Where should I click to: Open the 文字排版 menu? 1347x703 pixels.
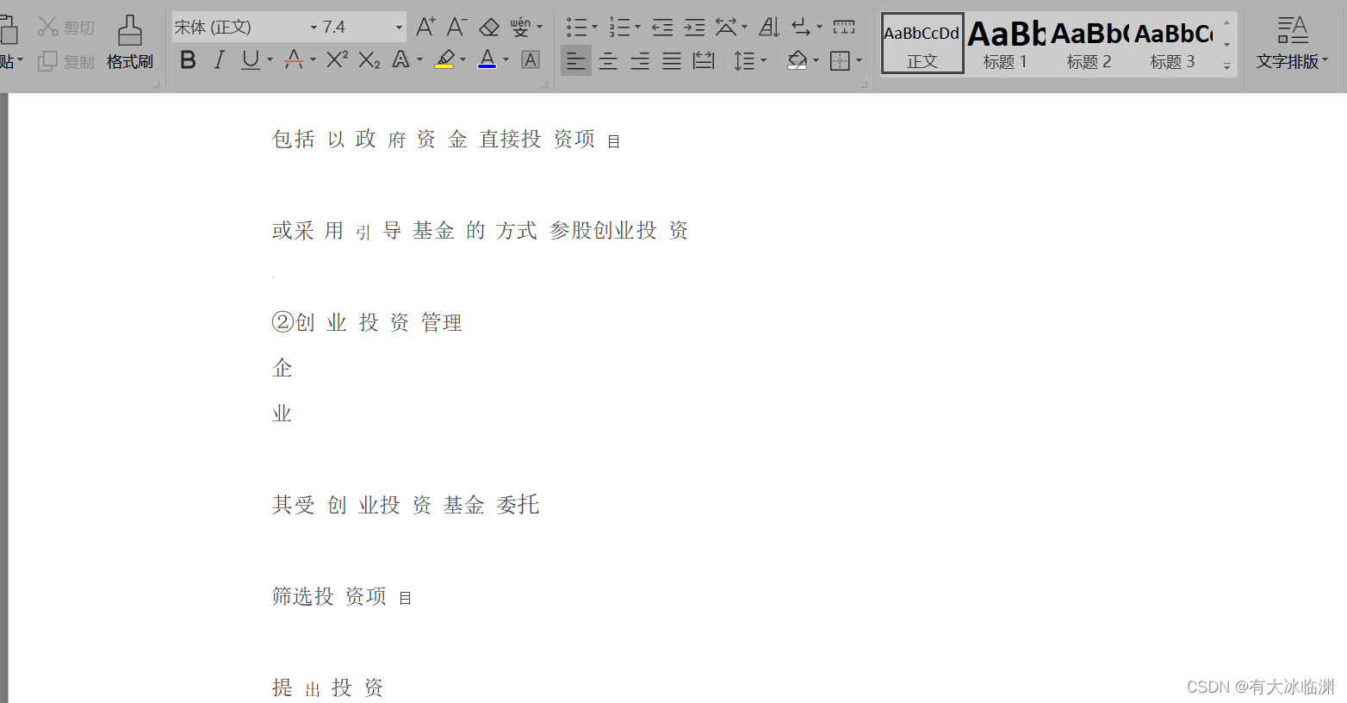[1292, 43]
